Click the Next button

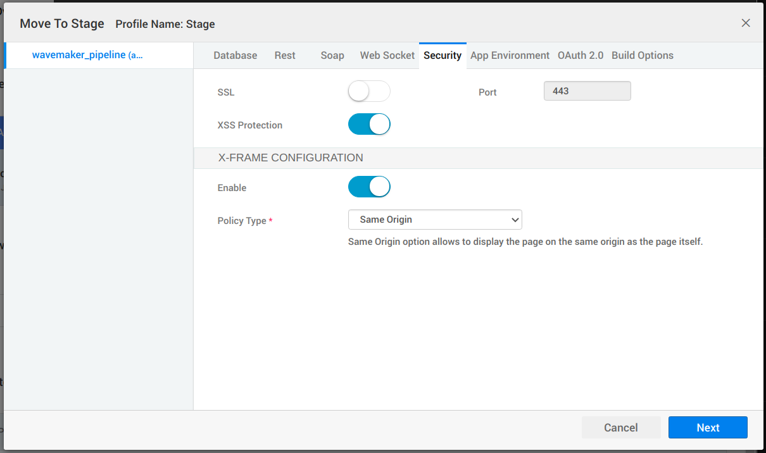click(x=708, y=427)
